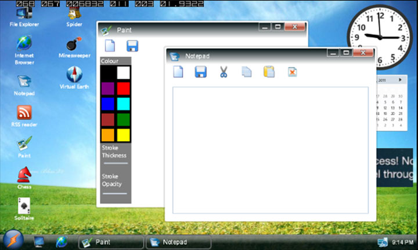The width and height of the screenshot is (418, 250).
Task: Save file using Notepad floppy icon
Action: pyautogui.click(x=201, y=72)
